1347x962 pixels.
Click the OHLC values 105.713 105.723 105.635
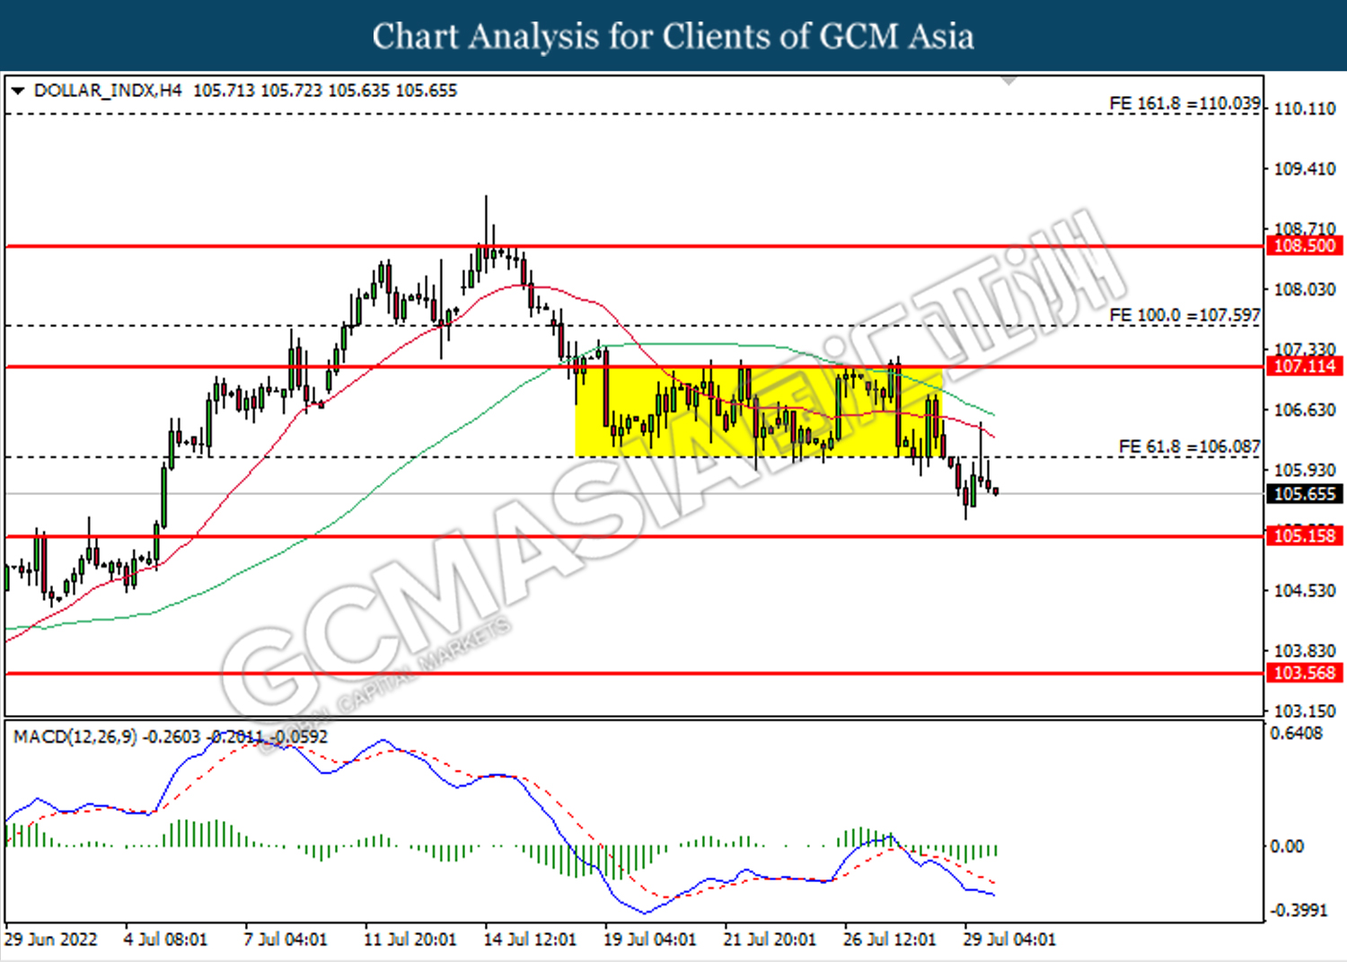tap(291, 91)
